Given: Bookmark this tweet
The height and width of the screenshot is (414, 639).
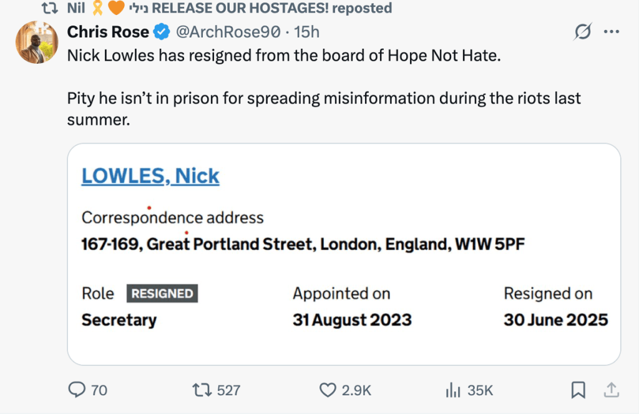Looking at the screenshot, I should 578,390.
